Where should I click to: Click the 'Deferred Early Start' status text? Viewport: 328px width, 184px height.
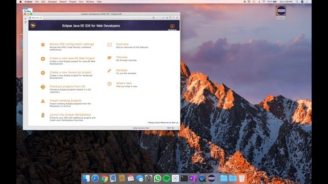click(141, 128)
